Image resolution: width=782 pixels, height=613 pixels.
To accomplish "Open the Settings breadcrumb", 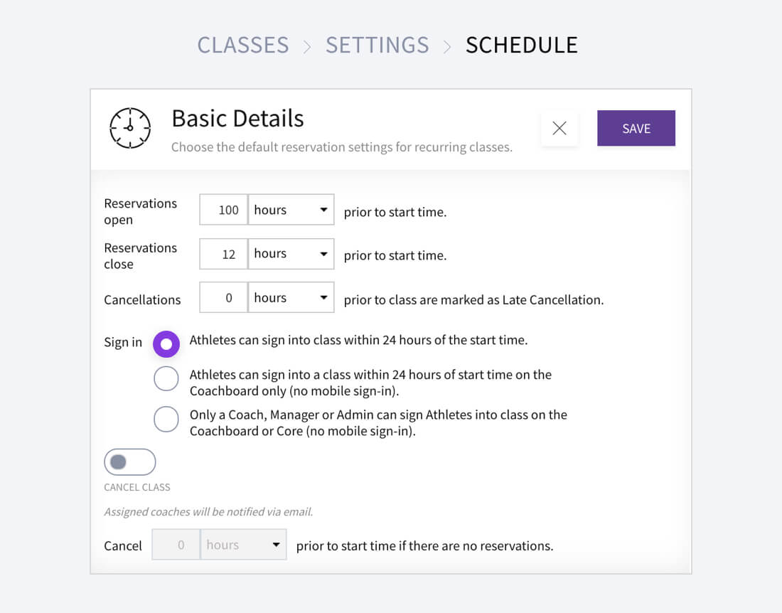I will (377, 45).
